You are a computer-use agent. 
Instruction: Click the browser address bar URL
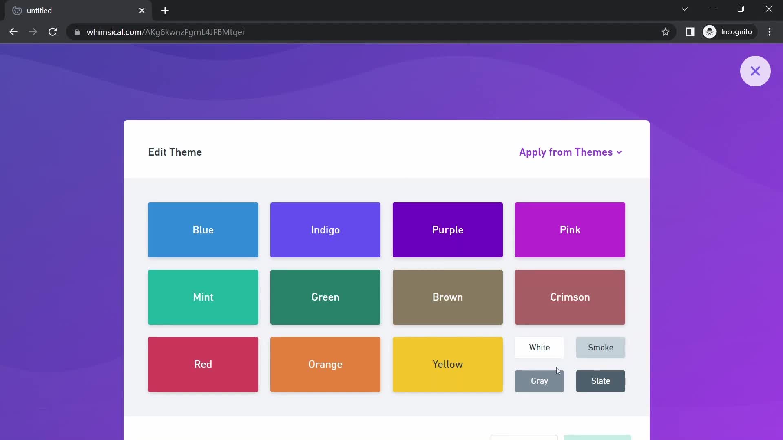pyautogui.click(x=165, y=32)
